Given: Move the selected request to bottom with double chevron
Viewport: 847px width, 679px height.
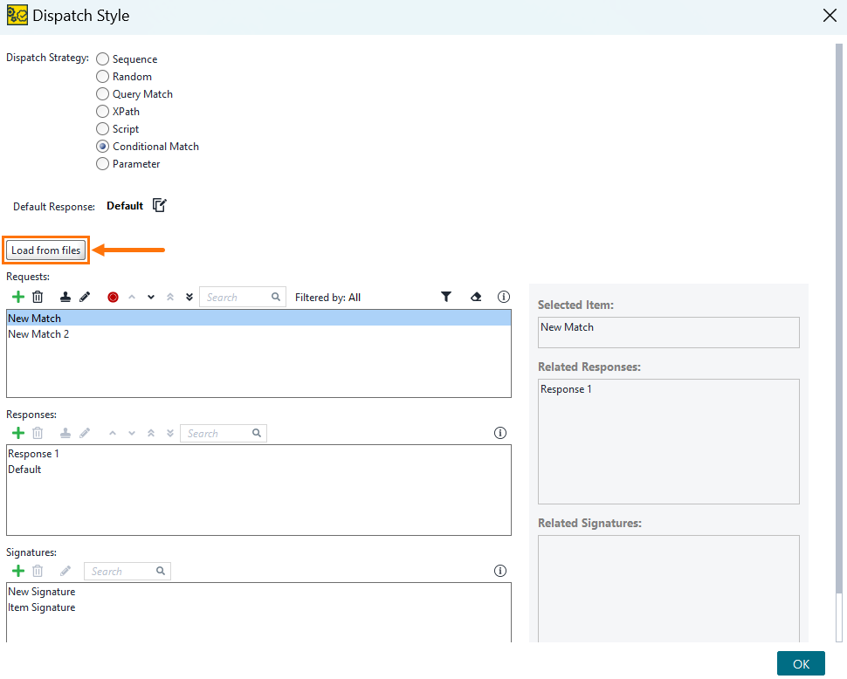Looking at the screenshot, I should [189, 297].
